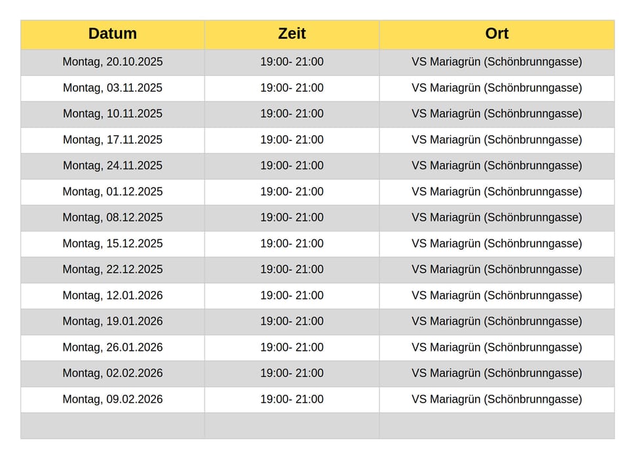Select the Montag, 09.02.2026 date cell
Screen dimensions: 629x457
click(113, 399)
